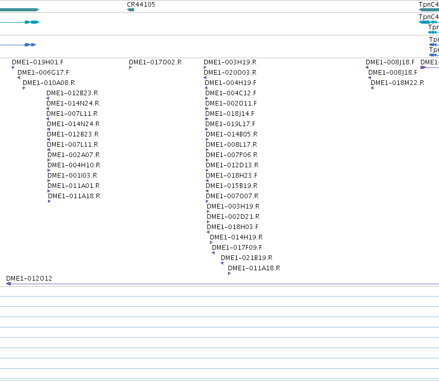Viewport: 439px width, 381px height.
Task: Select feature DME1-018M22.R
Action: click(x=397, y=83)
